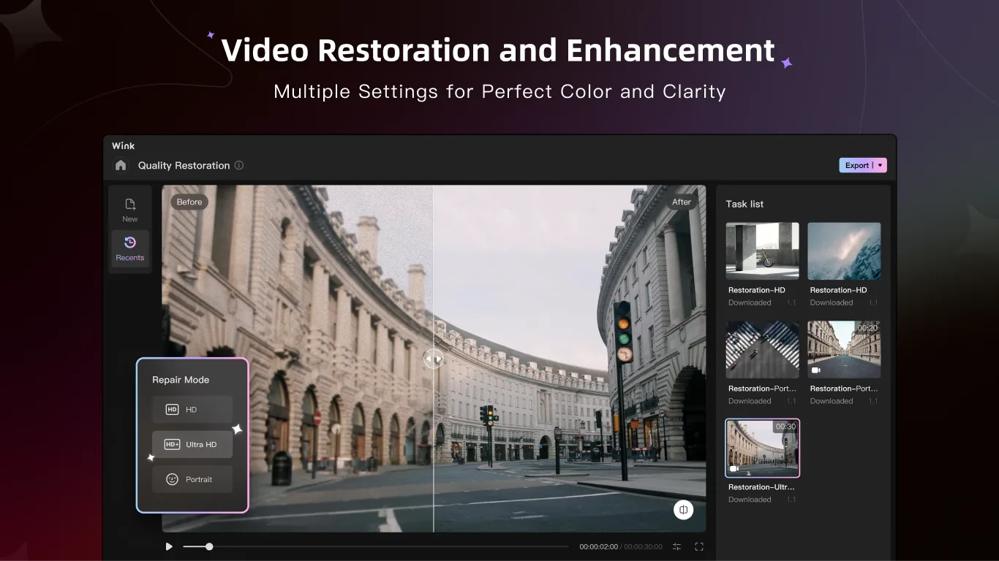The width and height of the screenshot is (999, 561).
Task: Create a New task in sidebar
Action: [x=130, y=210]
